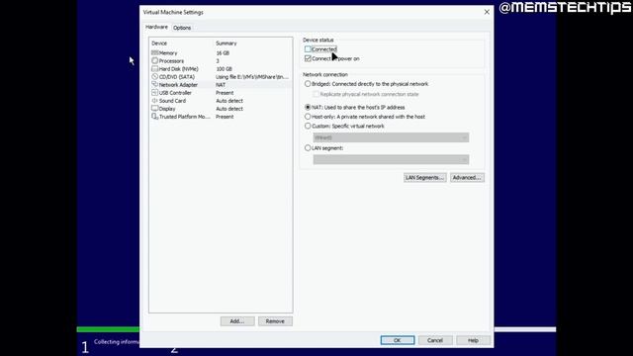Select Host-only private network option
Screen dimensions: 633x356
click(308, 117)
